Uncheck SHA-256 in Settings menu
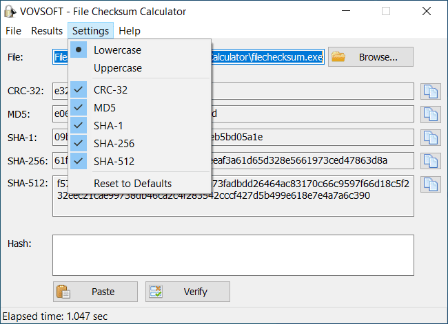Image resolution: width=448 pixels, height=324 pixels. [140, 144]
